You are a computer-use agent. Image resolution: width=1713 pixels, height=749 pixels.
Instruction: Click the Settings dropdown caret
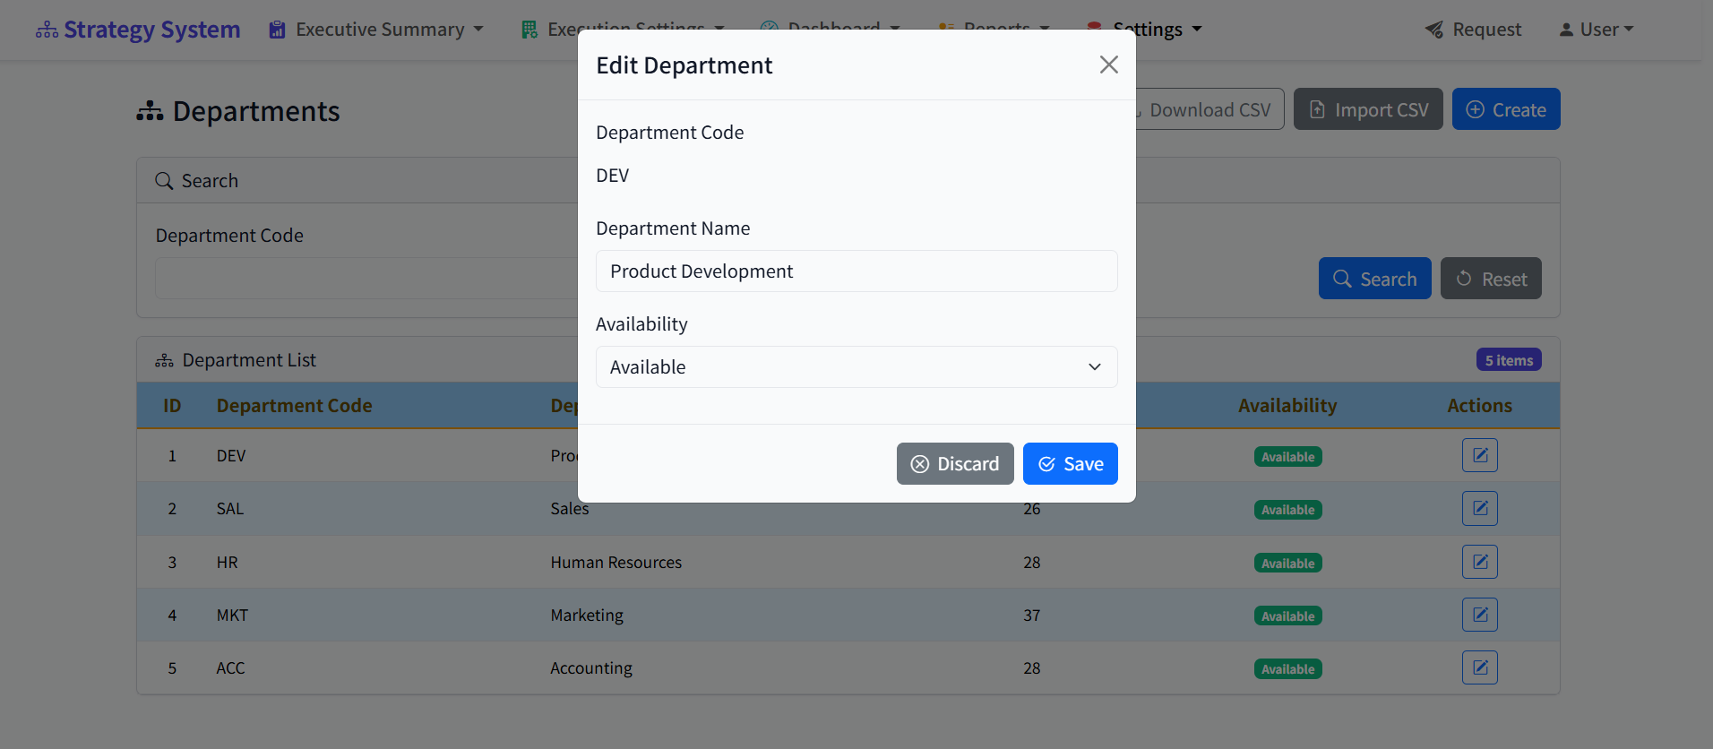point(1197,30)
